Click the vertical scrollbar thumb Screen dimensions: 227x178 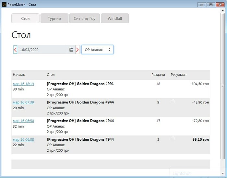[x=222, y=86]
